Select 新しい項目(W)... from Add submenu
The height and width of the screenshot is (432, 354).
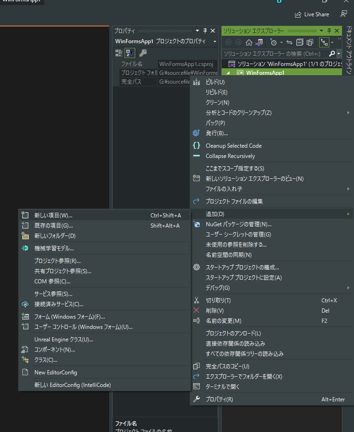pos(105,216)
